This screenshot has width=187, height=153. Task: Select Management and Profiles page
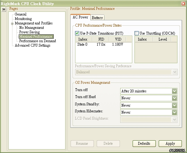34,23
